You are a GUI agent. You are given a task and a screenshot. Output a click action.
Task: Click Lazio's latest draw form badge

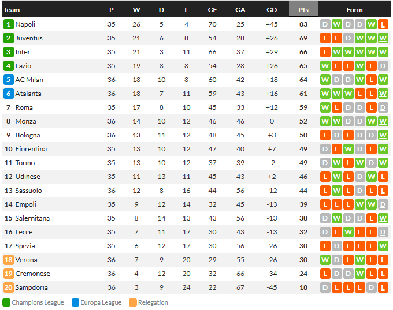tap(383, 66)
